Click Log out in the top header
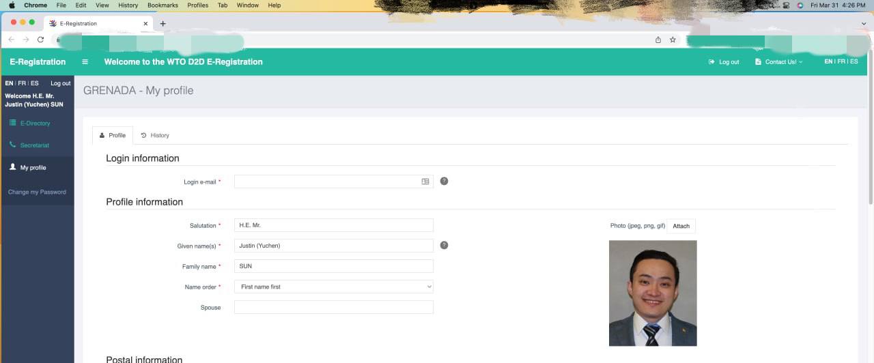The width and height of the screenshot is (874, 363). click(724, 61)
